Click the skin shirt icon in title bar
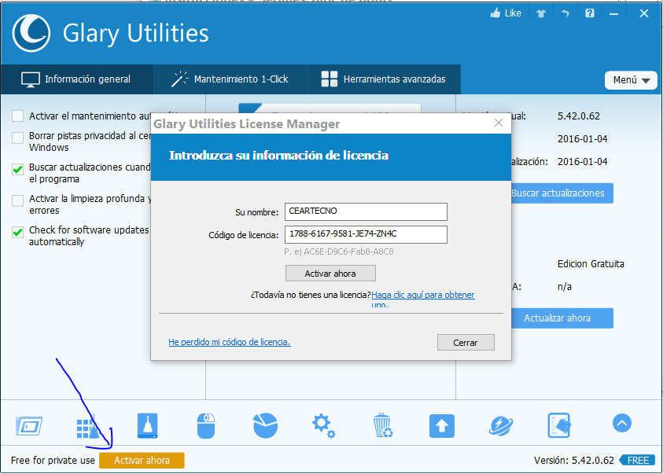The height and width of the screenshot is (474, 663). pyautogui.click(x=541, y=13)
